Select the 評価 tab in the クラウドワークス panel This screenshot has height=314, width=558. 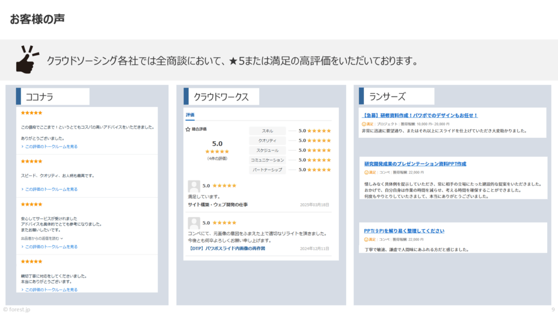[x=190, y=115]
